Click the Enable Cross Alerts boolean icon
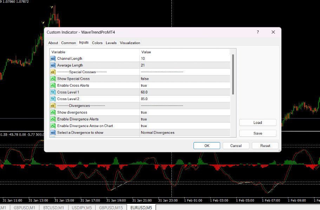 [53, 85]
